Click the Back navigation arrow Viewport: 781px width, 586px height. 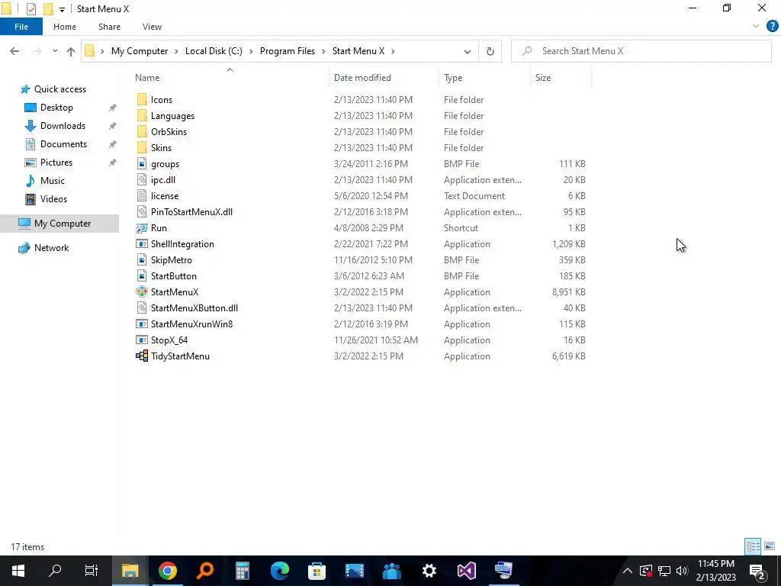tap(14, 51)
